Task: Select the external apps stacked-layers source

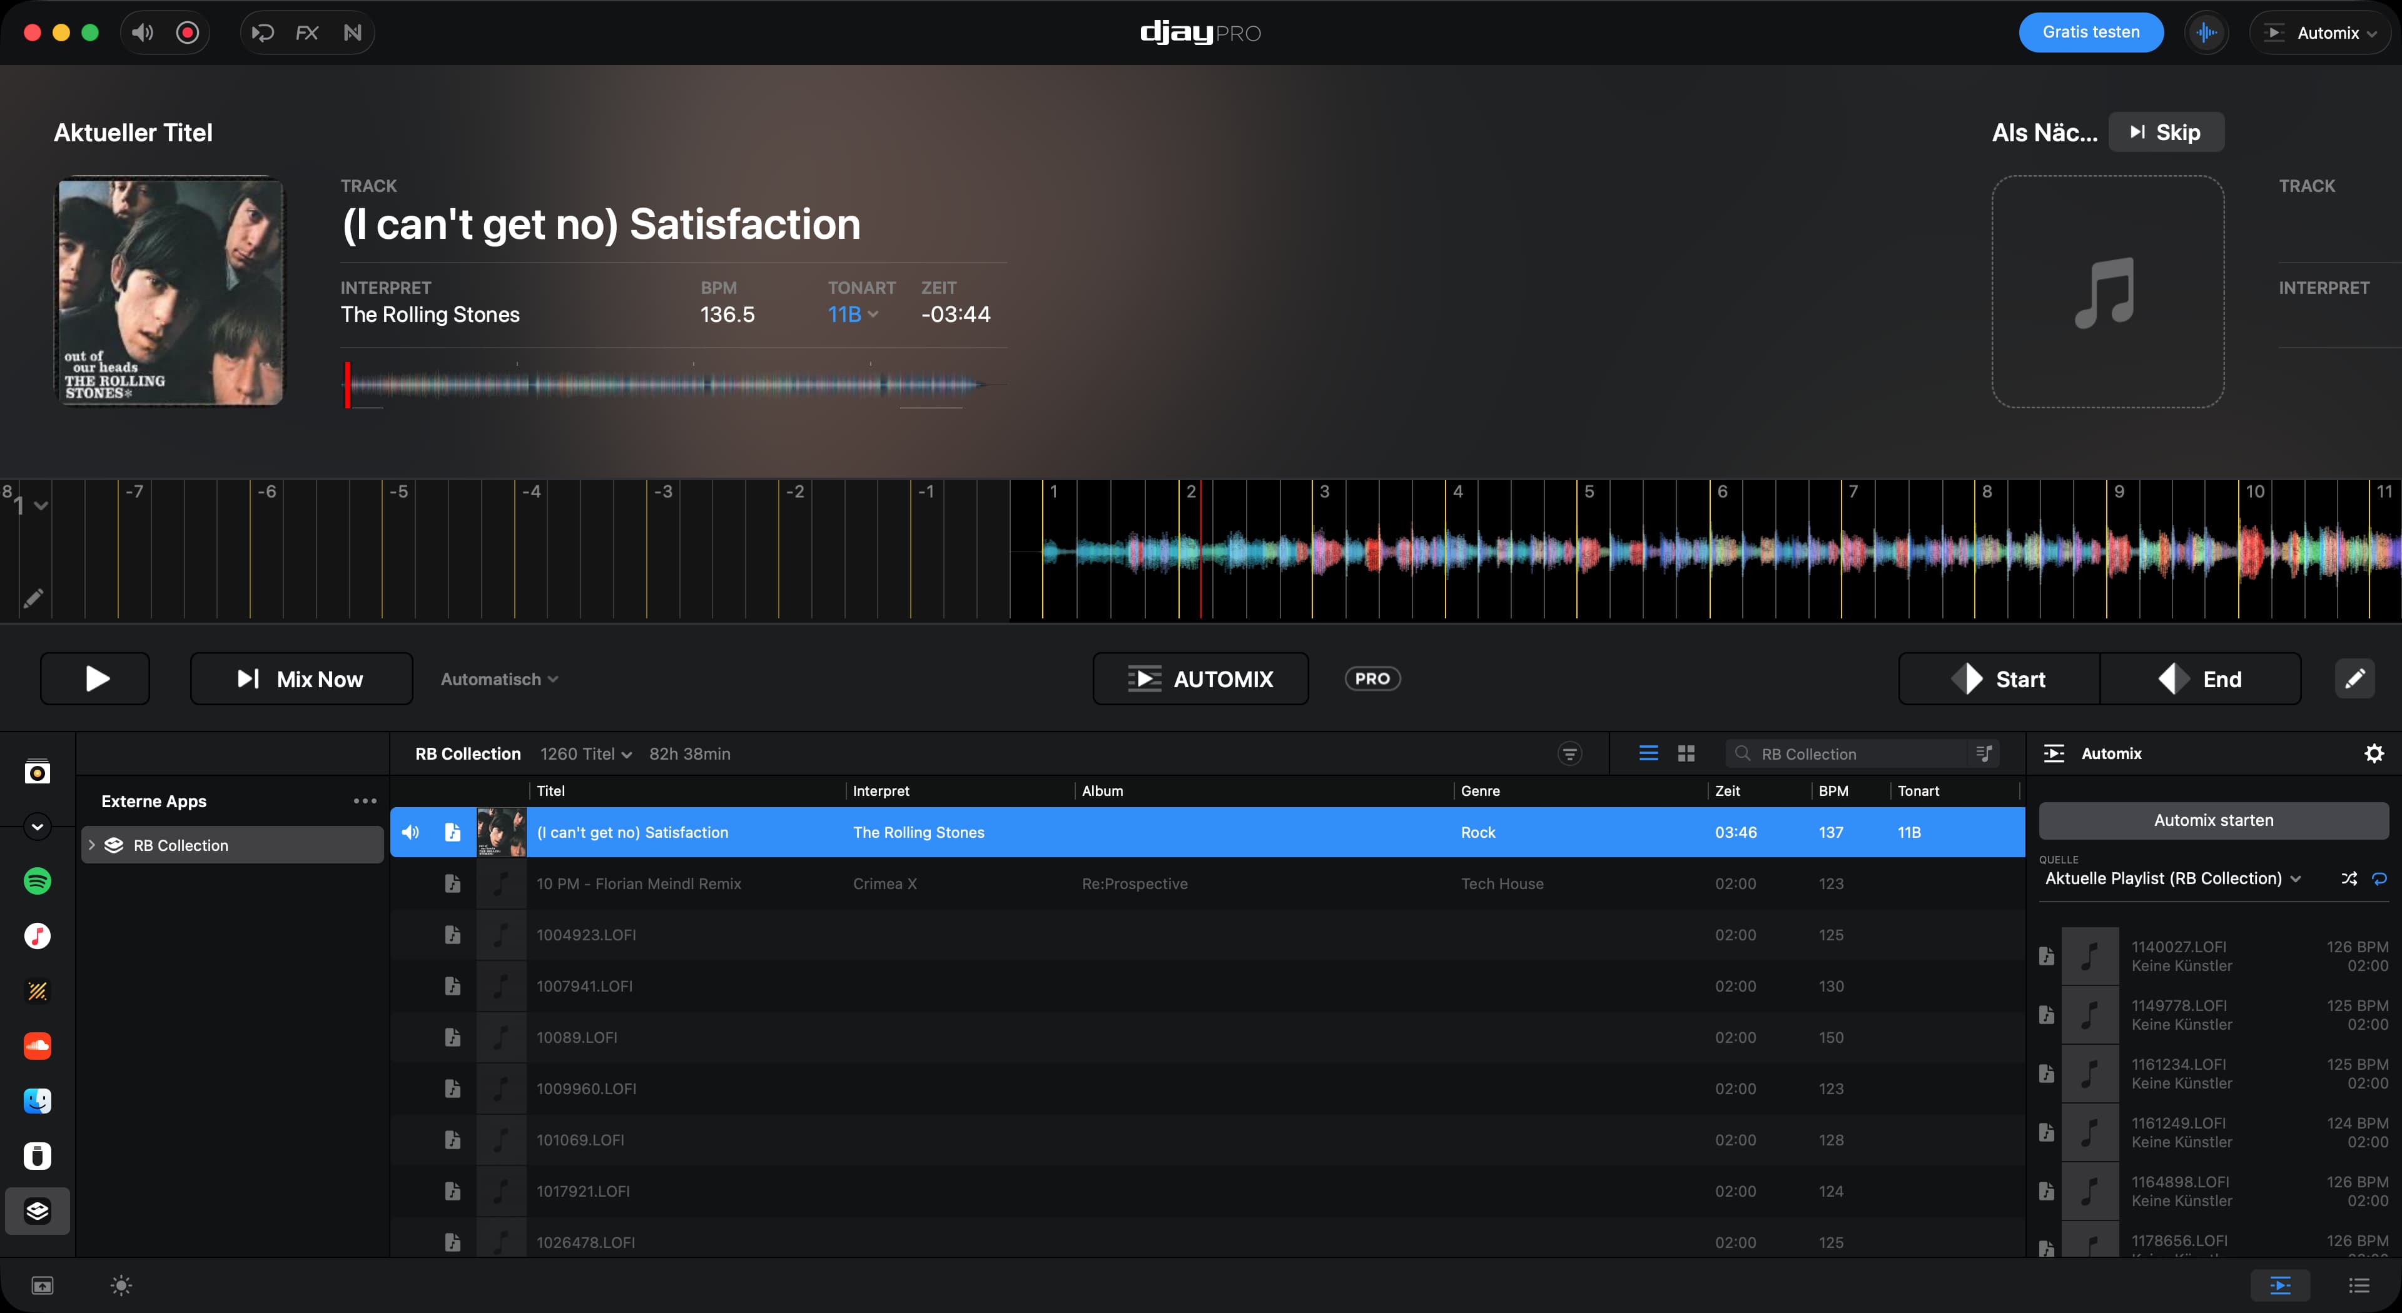Action: [x=38, y=1210]
